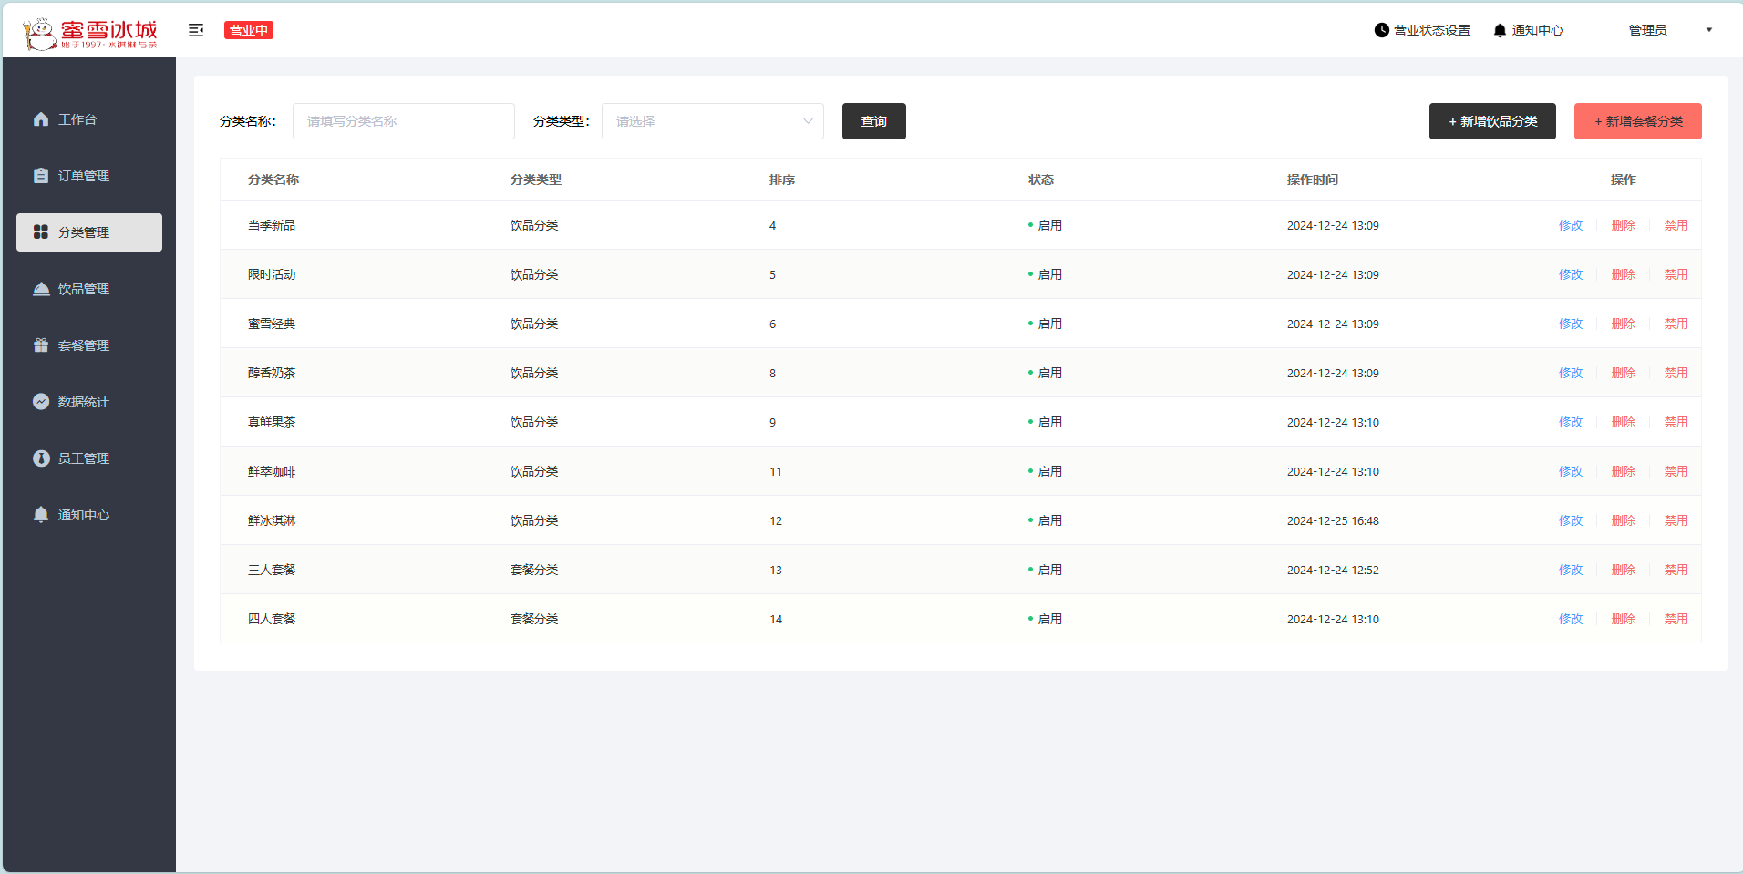Collapse the sidebar with the hamburger icon
The width and height of the screenshot is (1743, 874).
pos(196,30)
